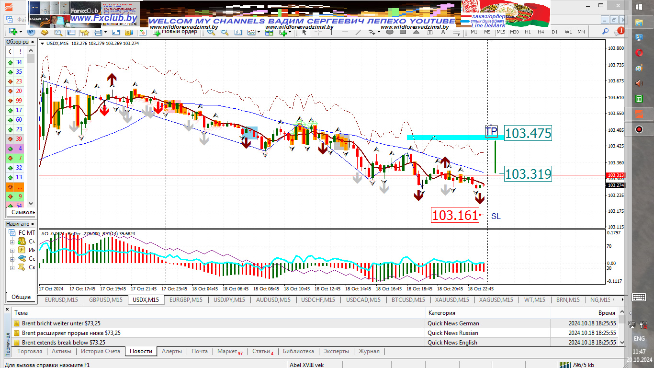Open the channels tool dropdown arrow
Viewport: 654px width, 368px height.
pyautogui.click(x=379, y=32)
